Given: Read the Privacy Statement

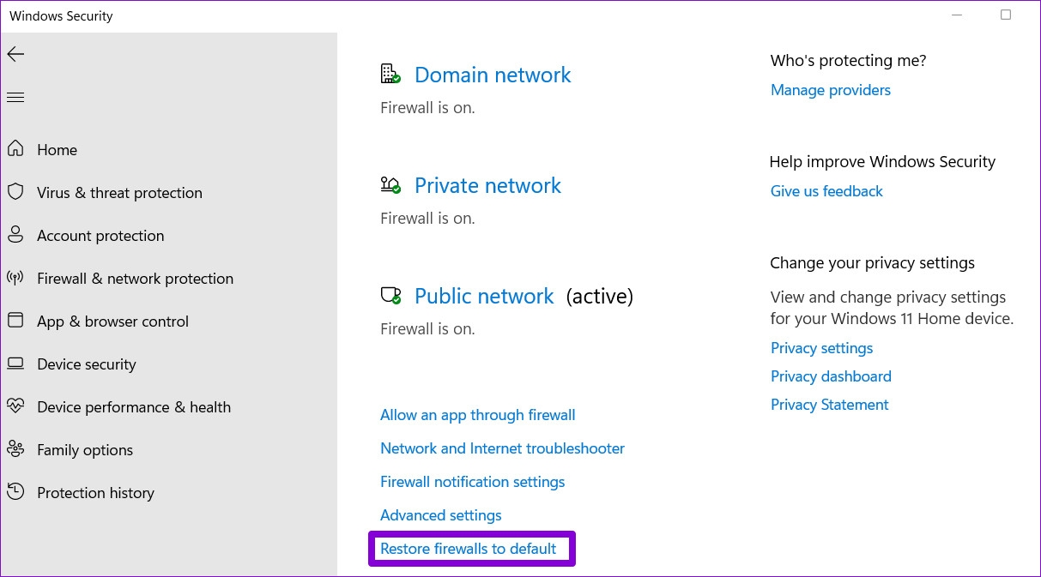Looking at the screenshot, I should [829, 405].
